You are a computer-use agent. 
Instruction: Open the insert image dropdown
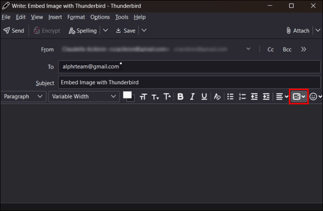pos(299,97)
